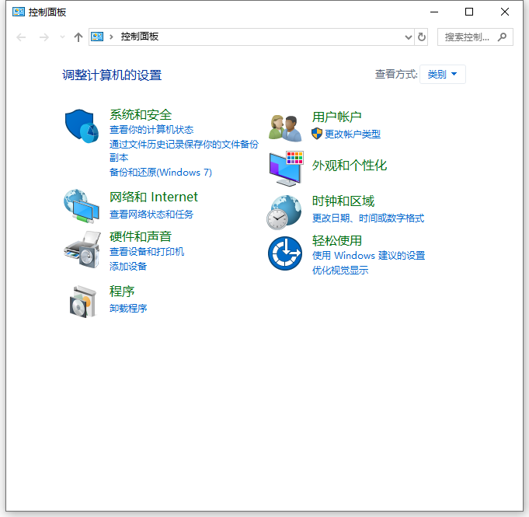The image size is (529, 517).
Task: Open the 硬件和声音 printer icon
Action: point(82,250)
